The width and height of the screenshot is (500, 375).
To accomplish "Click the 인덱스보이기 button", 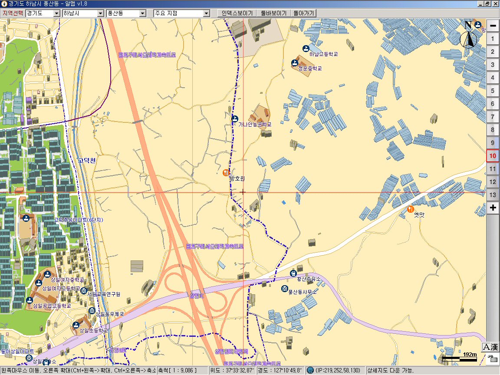I will tap(237, 13).
